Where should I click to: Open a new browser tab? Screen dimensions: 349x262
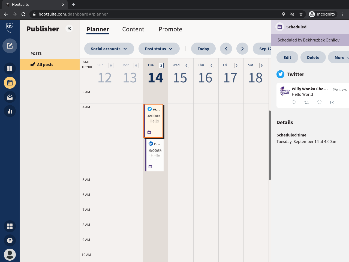point(74,5)
